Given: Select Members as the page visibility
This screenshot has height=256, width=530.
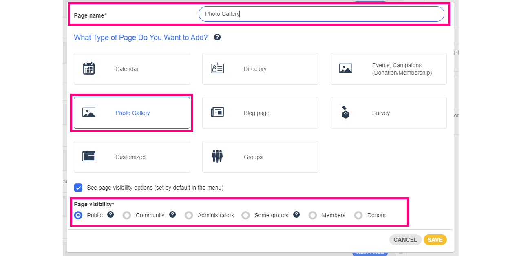Looking at the screenshot, I should click(x=312, y=215).
